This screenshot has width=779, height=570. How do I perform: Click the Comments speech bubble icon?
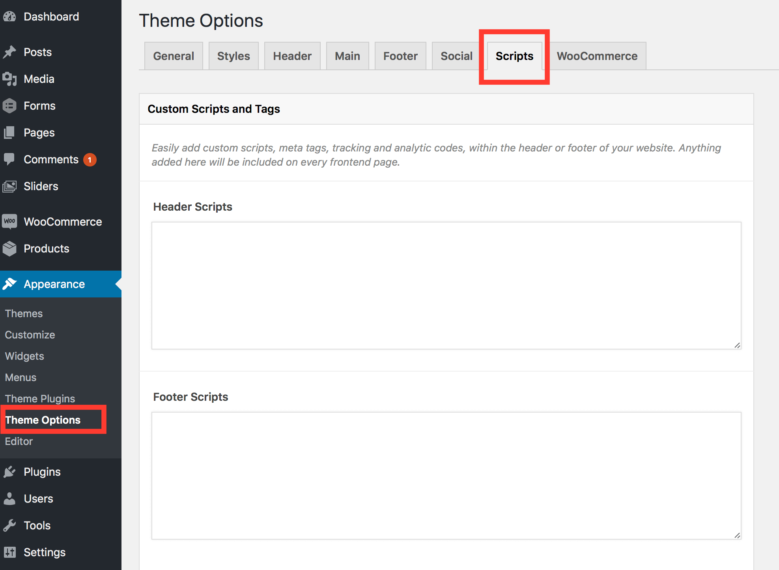click(x=9, y=159)
